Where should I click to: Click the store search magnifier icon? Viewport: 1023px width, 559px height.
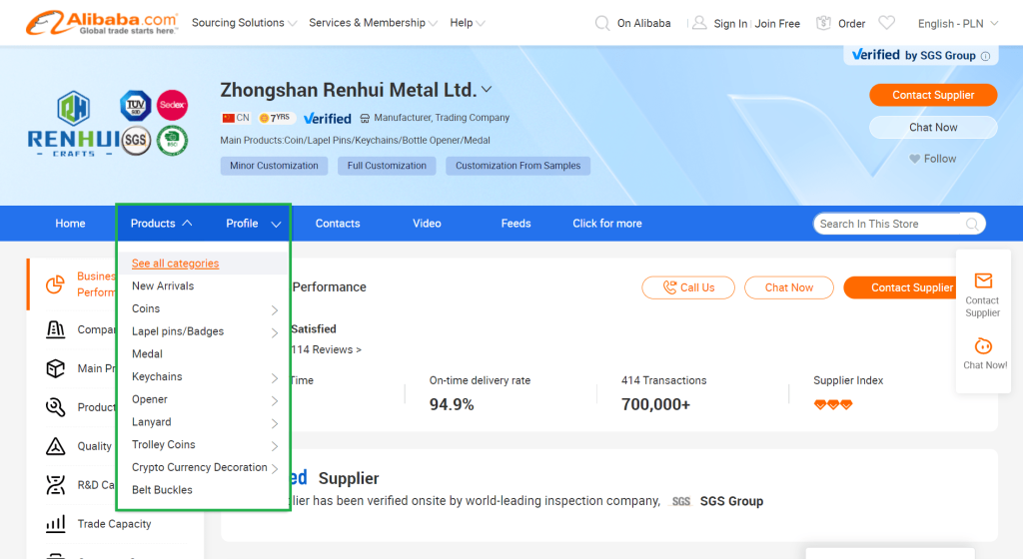(972, 224)
